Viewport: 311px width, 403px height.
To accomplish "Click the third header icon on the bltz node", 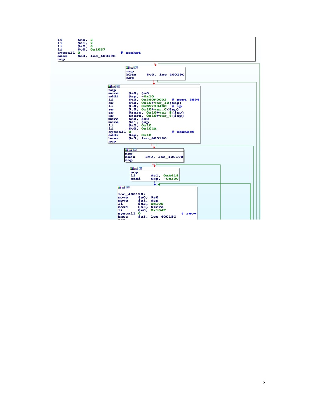I will [x=136, y=68].
